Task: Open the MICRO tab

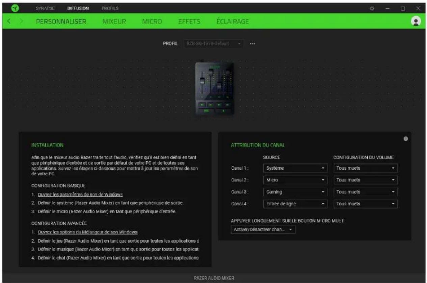Action: pos(152,22)
